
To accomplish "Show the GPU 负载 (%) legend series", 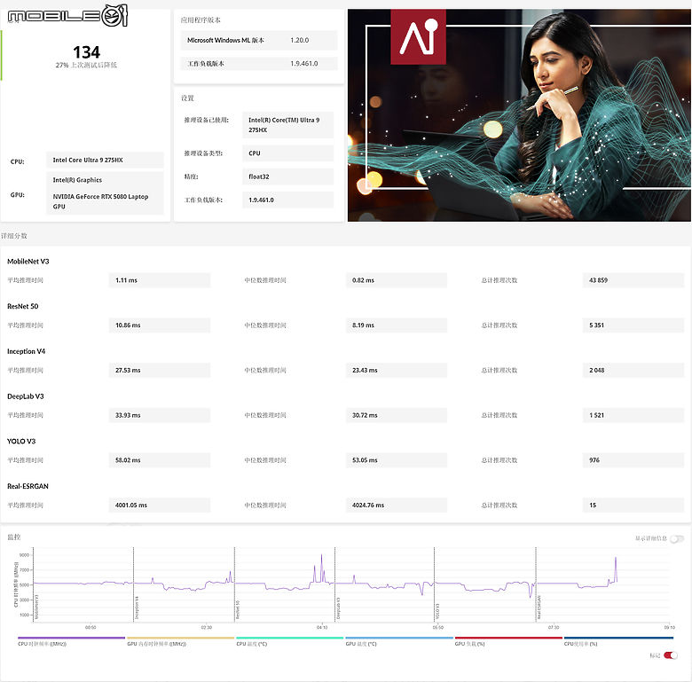I will coord(508,641).
